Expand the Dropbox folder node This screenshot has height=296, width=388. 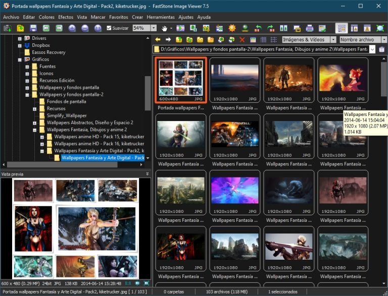coord(20,45)
